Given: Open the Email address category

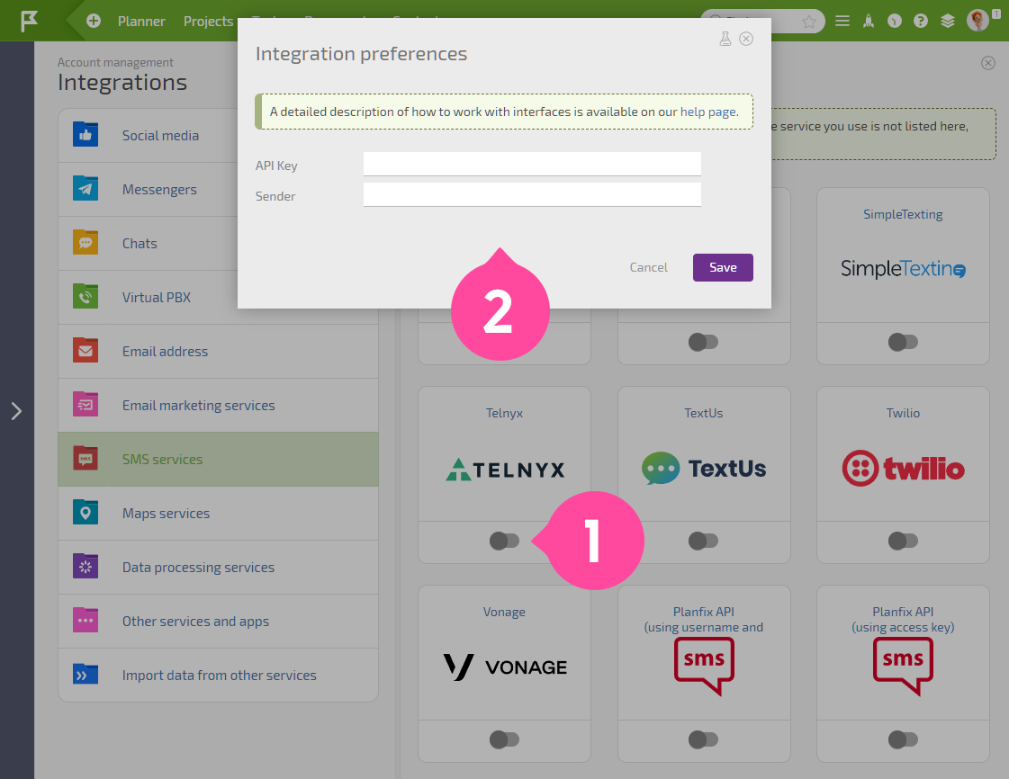Looking at the screenshot, I should 218,351.
